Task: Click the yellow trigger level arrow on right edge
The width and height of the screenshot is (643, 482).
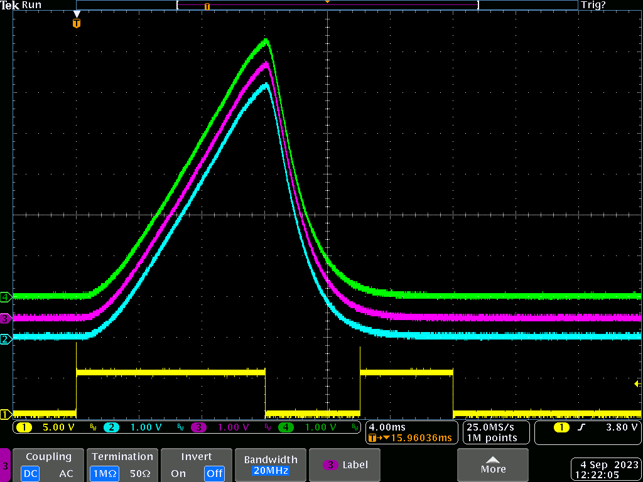Action: 637,383
